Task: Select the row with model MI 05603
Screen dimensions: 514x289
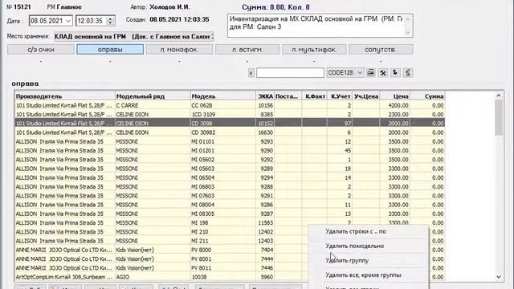Action: pyautogui.click(x=230, y=169)
